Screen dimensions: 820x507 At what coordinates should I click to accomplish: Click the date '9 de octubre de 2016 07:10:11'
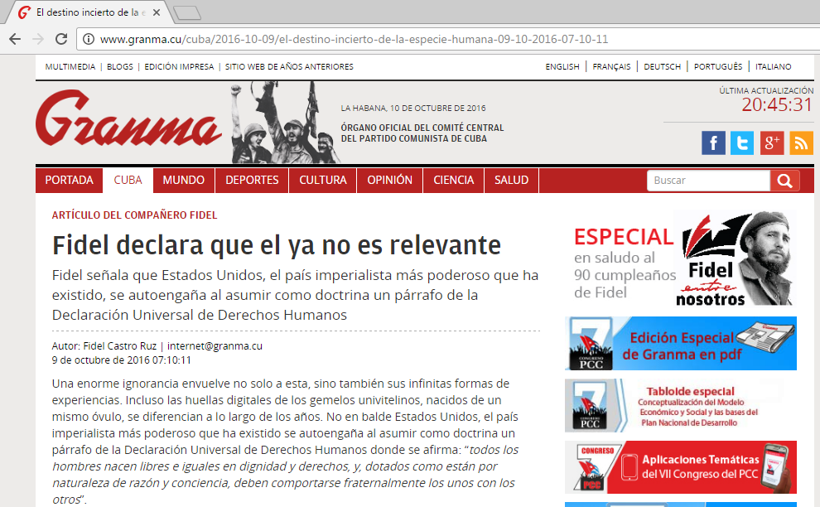pos(121,360)
